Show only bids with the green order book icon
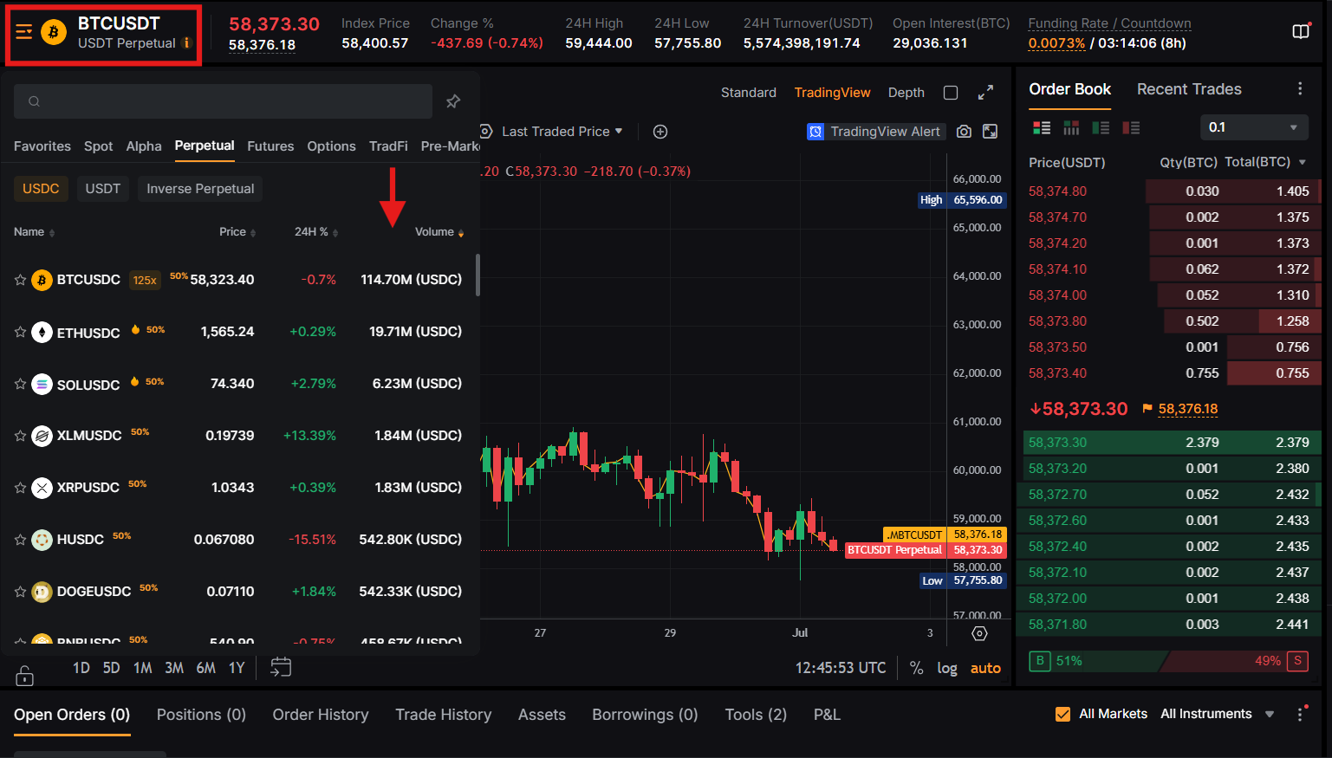 (1101, 128)
